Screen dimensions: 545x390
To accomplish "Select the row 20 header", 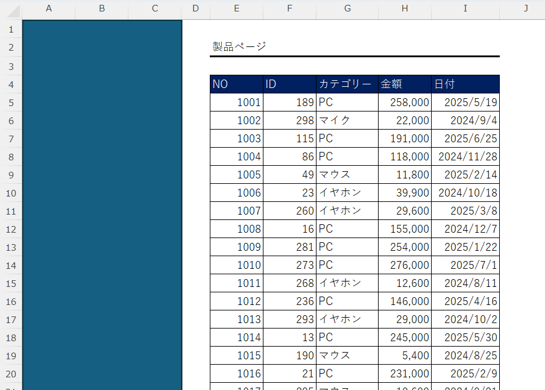I will coord(10,374).
